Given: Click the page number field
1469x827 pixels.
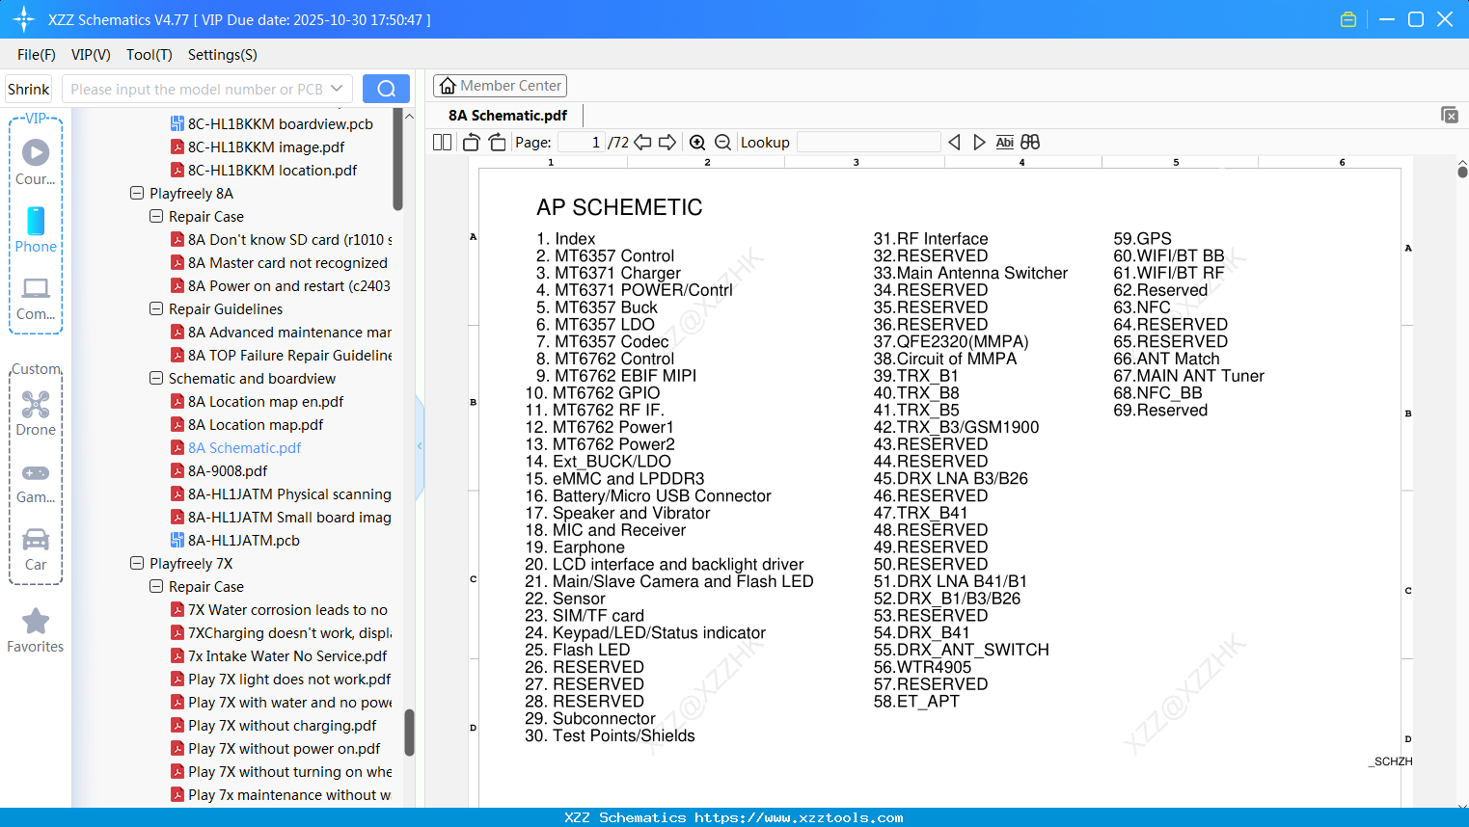Looking at the screenshot, I should click(x=581, y=142).
